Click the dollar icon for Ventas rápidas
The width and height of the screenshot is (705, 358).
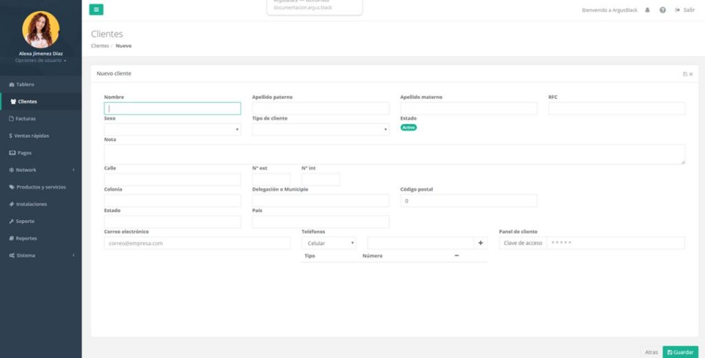click(10, 136)
